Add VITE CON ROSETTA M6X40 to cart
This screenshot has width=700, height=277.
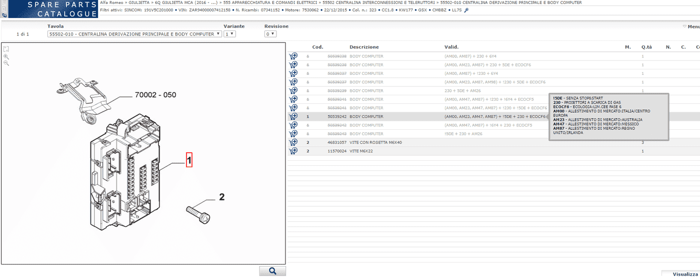[293, 142]
